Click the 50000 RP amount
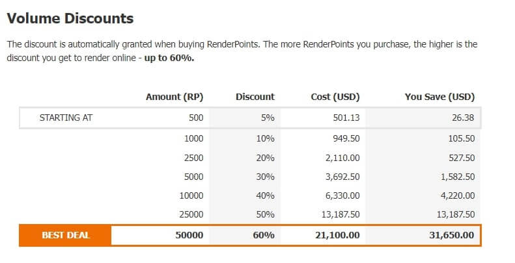The width and height of the screenshot is (515, 263). pyautogui.click(x=189, y=235)
